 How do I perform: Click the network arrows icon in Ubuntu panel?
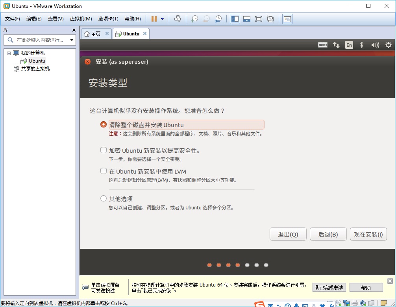(x=336, y=45)
